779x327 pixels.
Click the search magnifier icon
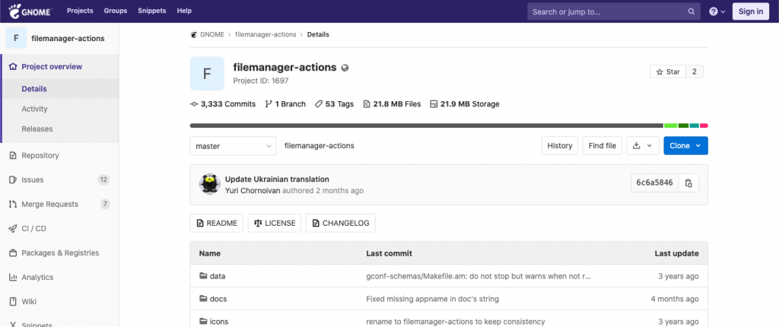pos(691,11)
